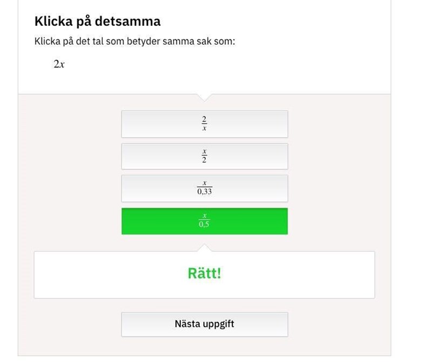Click the numerator x in the third answer

pyautogui.click(x=204, y=184)
